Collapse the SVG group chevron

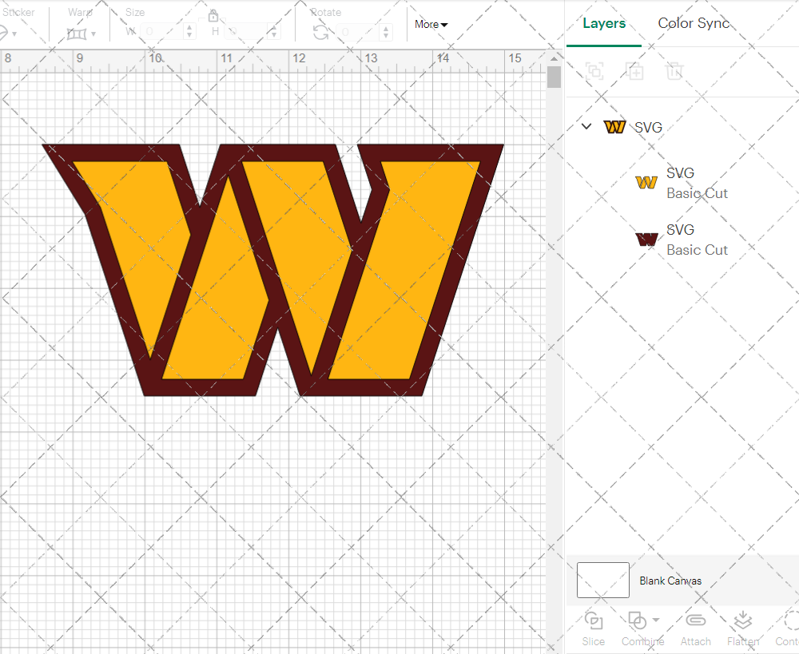(586, 126)
